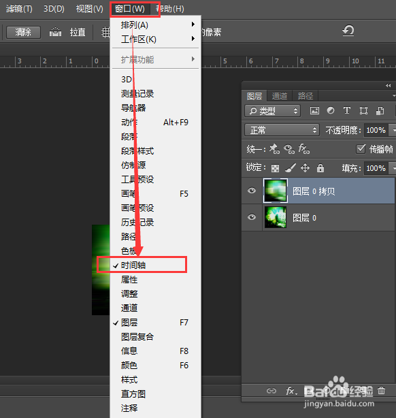
Task: Choose 颜色 F6 menu item
Action: [155, 365]
